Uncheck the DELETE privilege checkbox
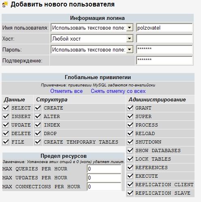The image size is (201, 202). pos(6,133)
